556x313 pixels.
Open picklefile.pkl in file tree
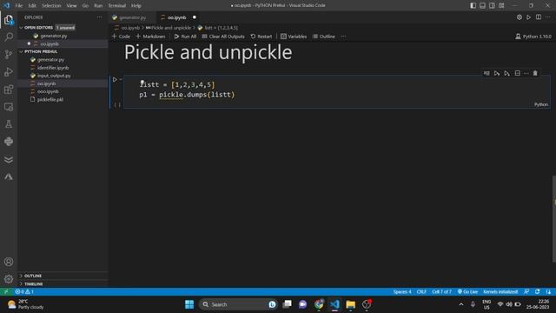pos(50,99)
